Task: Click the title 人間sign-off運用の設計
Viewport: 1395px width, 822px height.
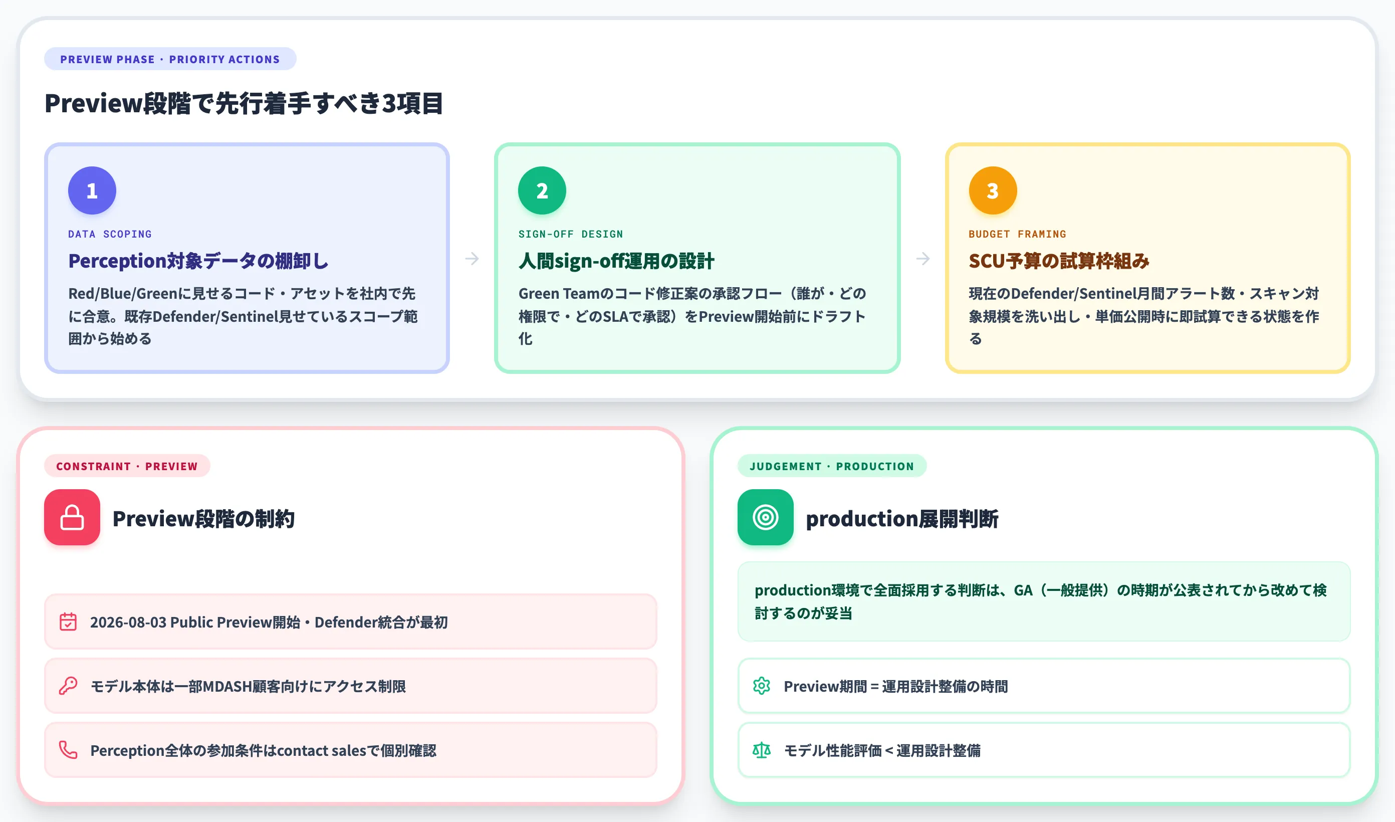Action: (616, 260)
